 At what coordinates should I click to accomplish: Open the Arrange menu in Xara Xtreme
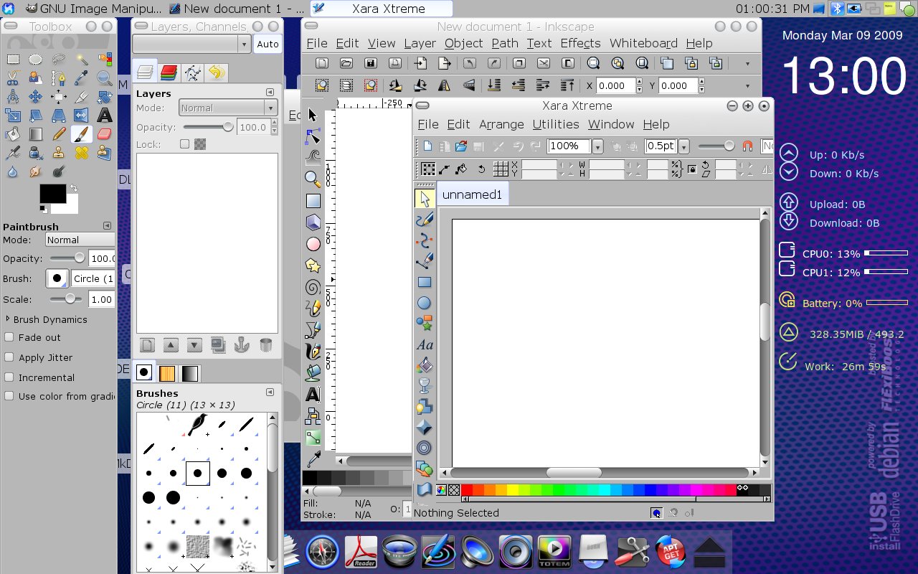pyautogui.click(x=501, y=124)
